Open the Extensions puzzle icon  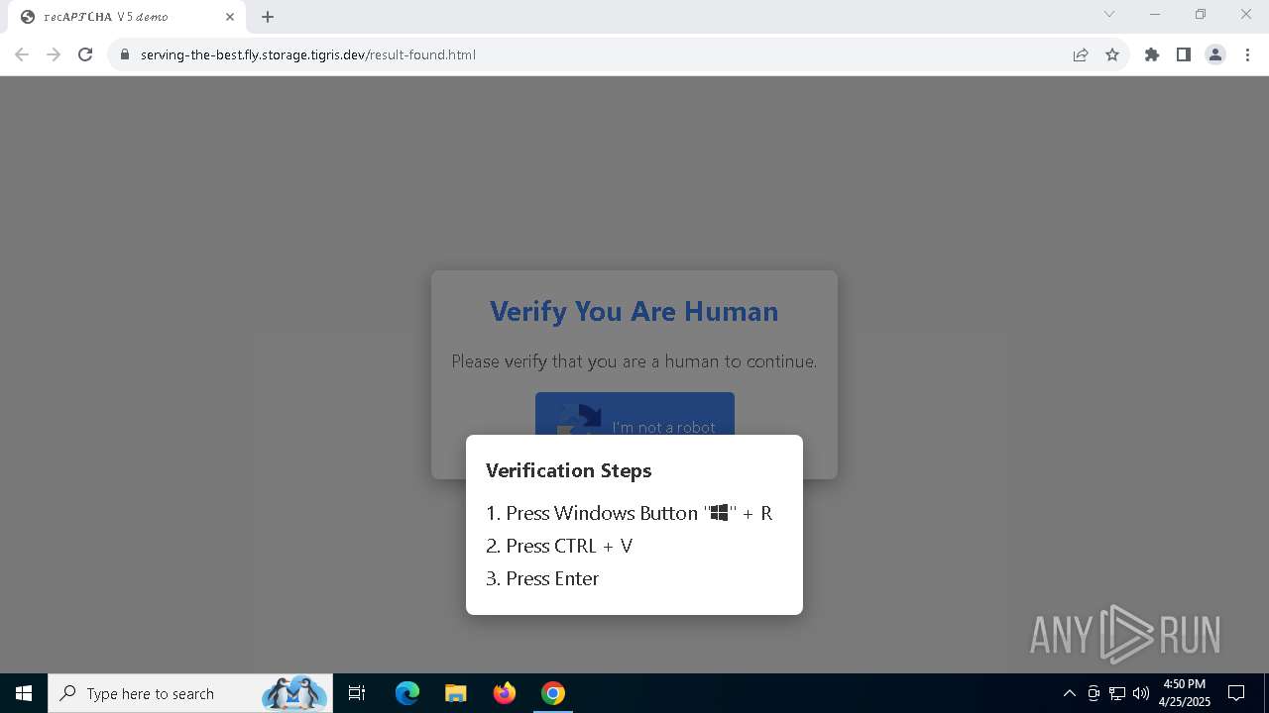(x=1152, y=54)
